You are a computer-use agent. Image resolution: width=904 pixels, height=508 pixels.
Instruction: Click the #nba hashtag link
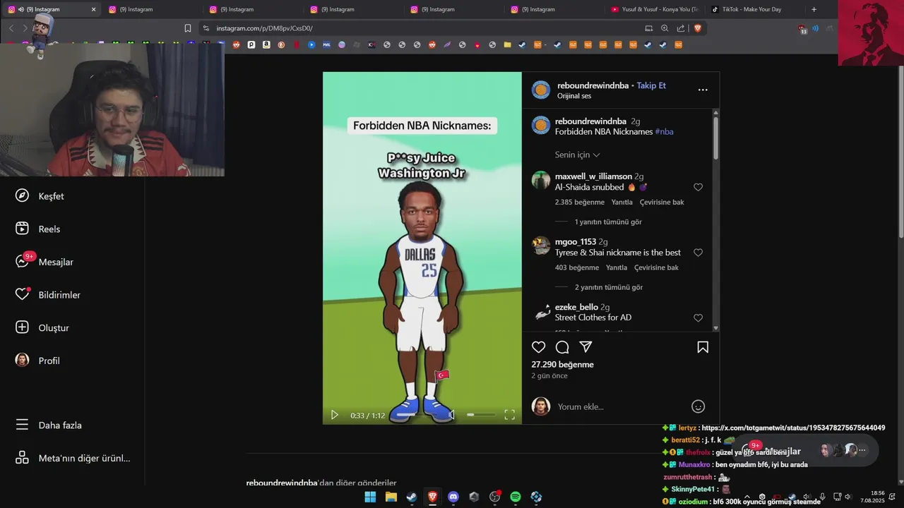pos(664,131)
